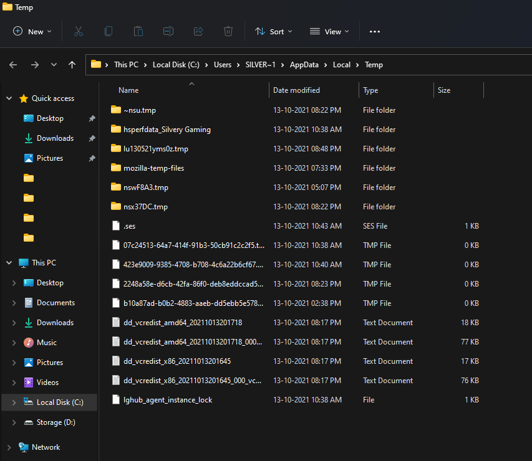
Task: Click the Copy icon in toolbar
Action: pyautogui.click(x=109, y=32)
